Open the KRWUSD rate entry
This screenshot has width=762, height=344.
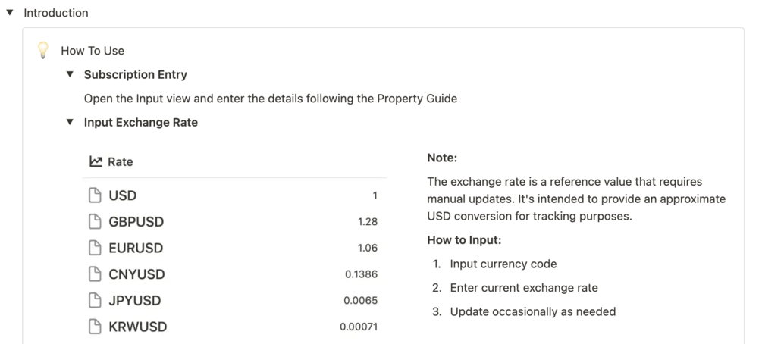click(x=138, y=327)
